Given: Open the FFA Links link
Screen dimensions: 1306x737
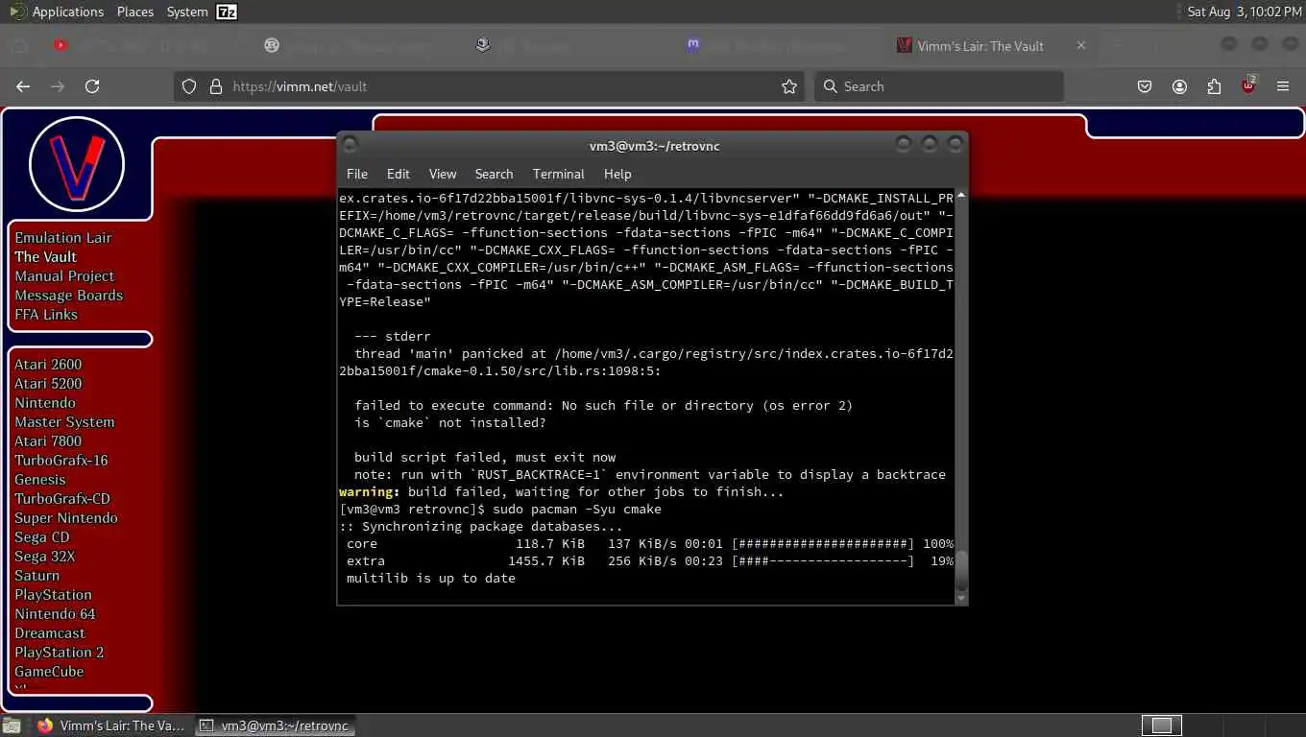Looking at the screenshot, I should 46,314.
